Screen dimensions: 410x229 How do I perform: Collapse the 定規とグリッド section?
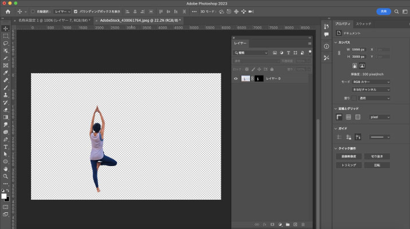(337, 108)
